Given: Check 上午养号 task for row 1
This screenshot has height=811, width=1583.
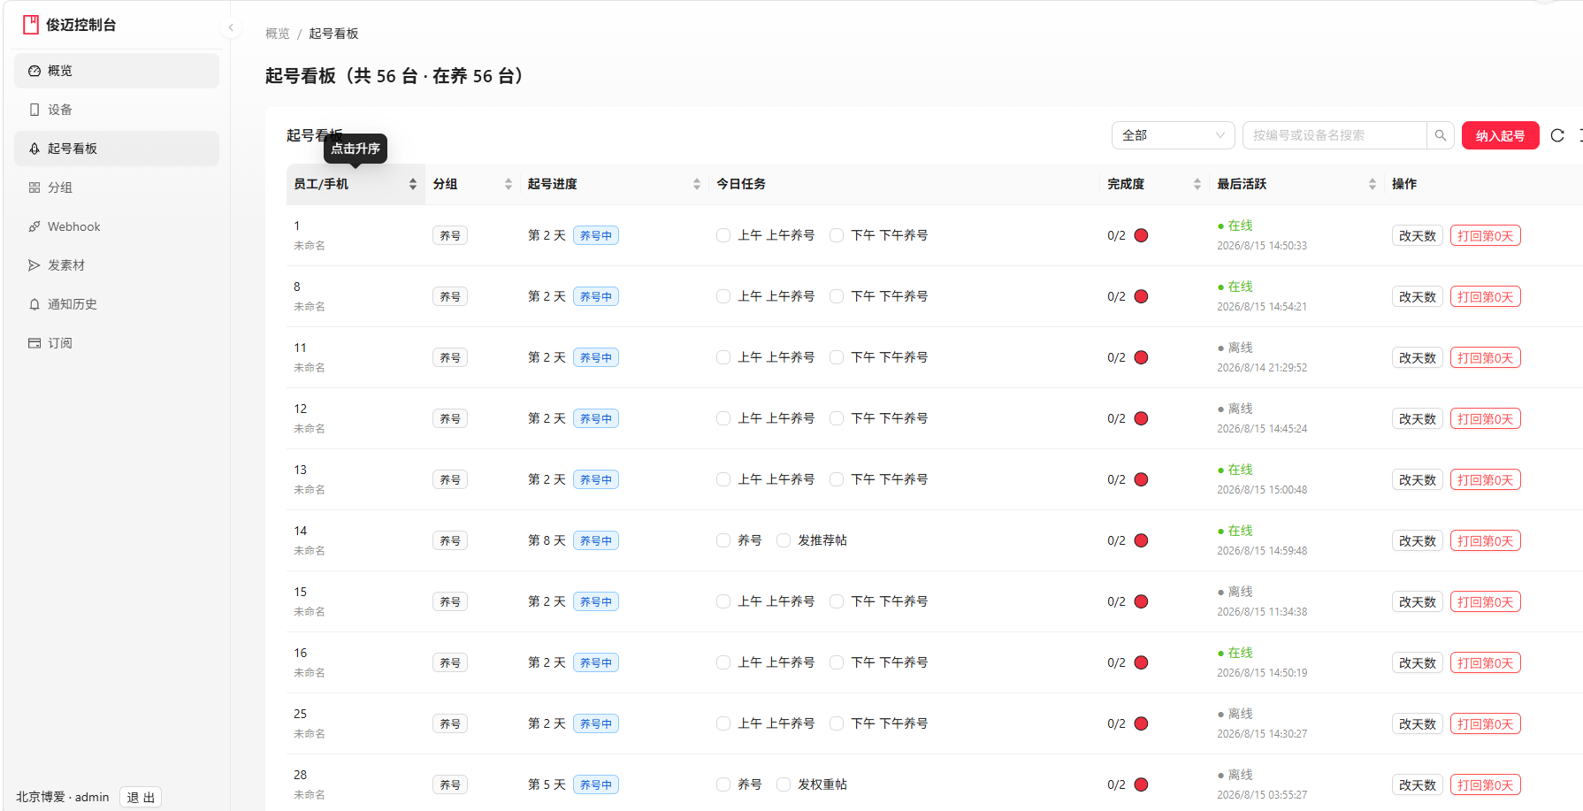Looking at the screenshot, I should 723,235.
